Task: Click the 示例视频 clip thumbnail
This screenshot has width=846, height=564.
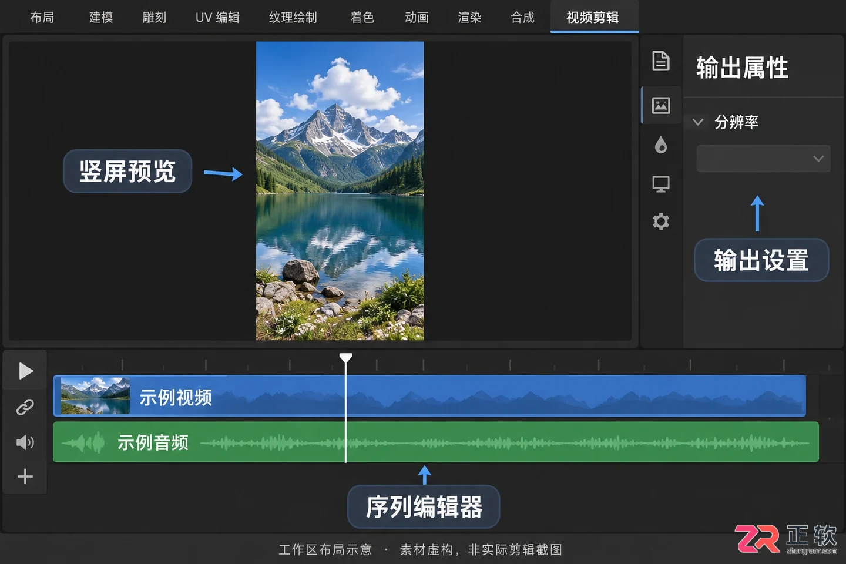Action: coord(95,396)
